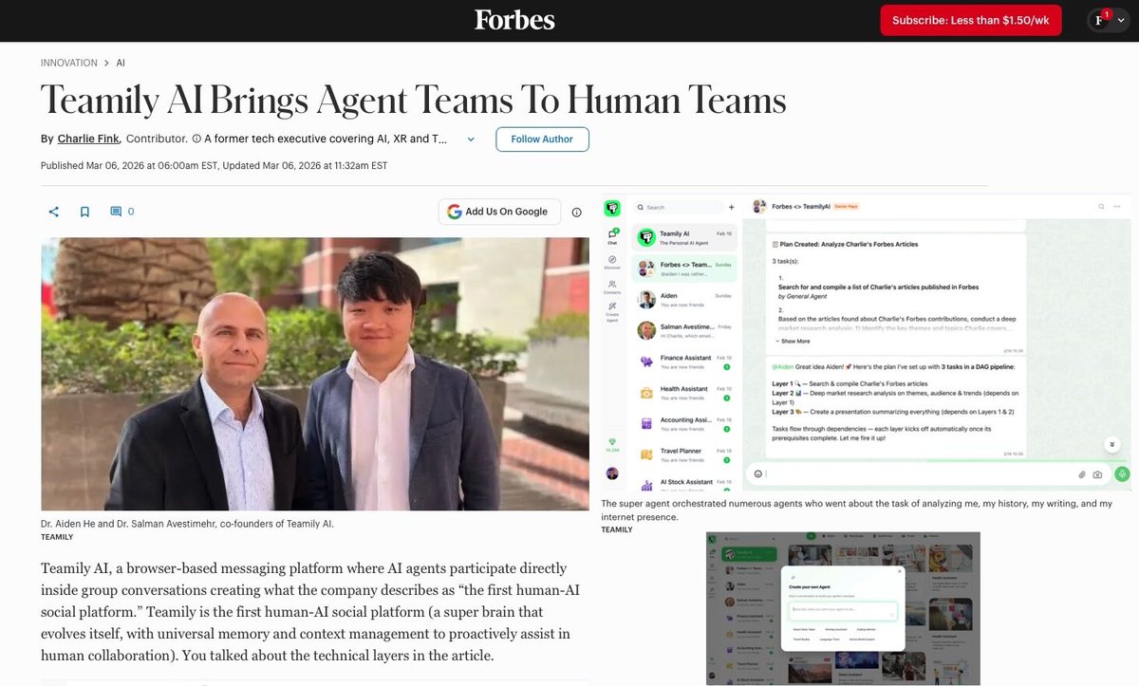Click the Health Assistant medical kit avatar
Viewport: 1139px width, 686px height.
pos(646,392)
